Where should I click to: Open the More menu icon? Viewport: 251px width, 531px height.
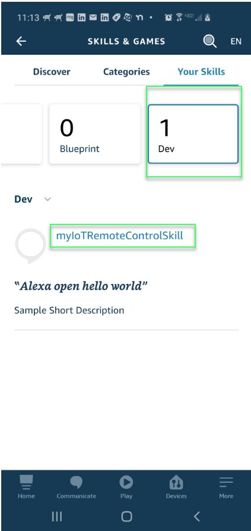(226, 482)
